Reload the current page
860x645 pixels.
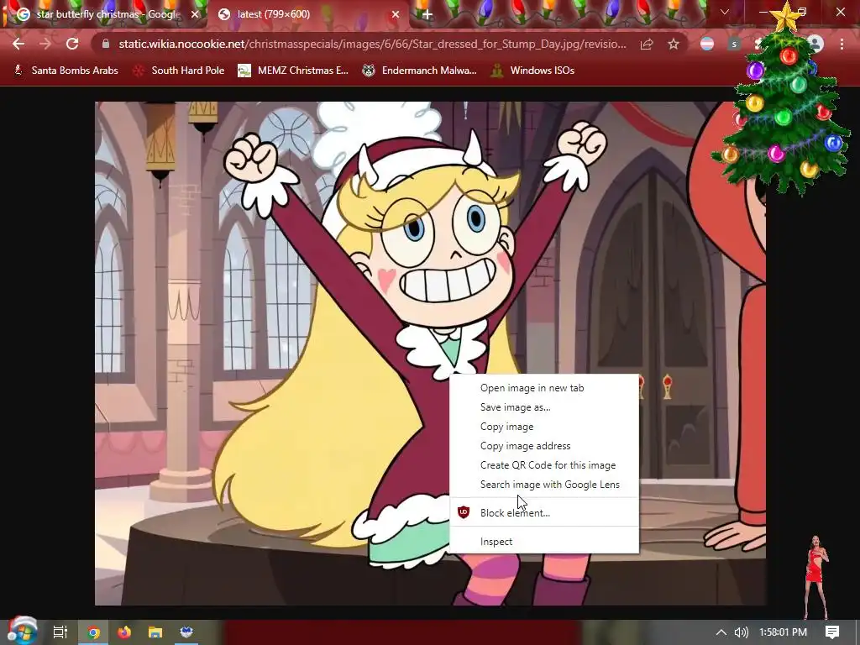tap(72, 44)
